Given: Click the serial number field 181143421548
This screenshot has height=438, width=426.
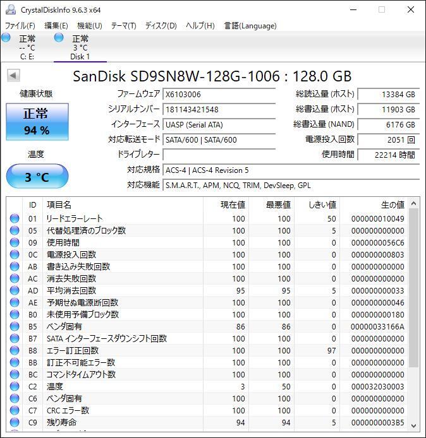Looking at the screenshot, I should 219,110.
